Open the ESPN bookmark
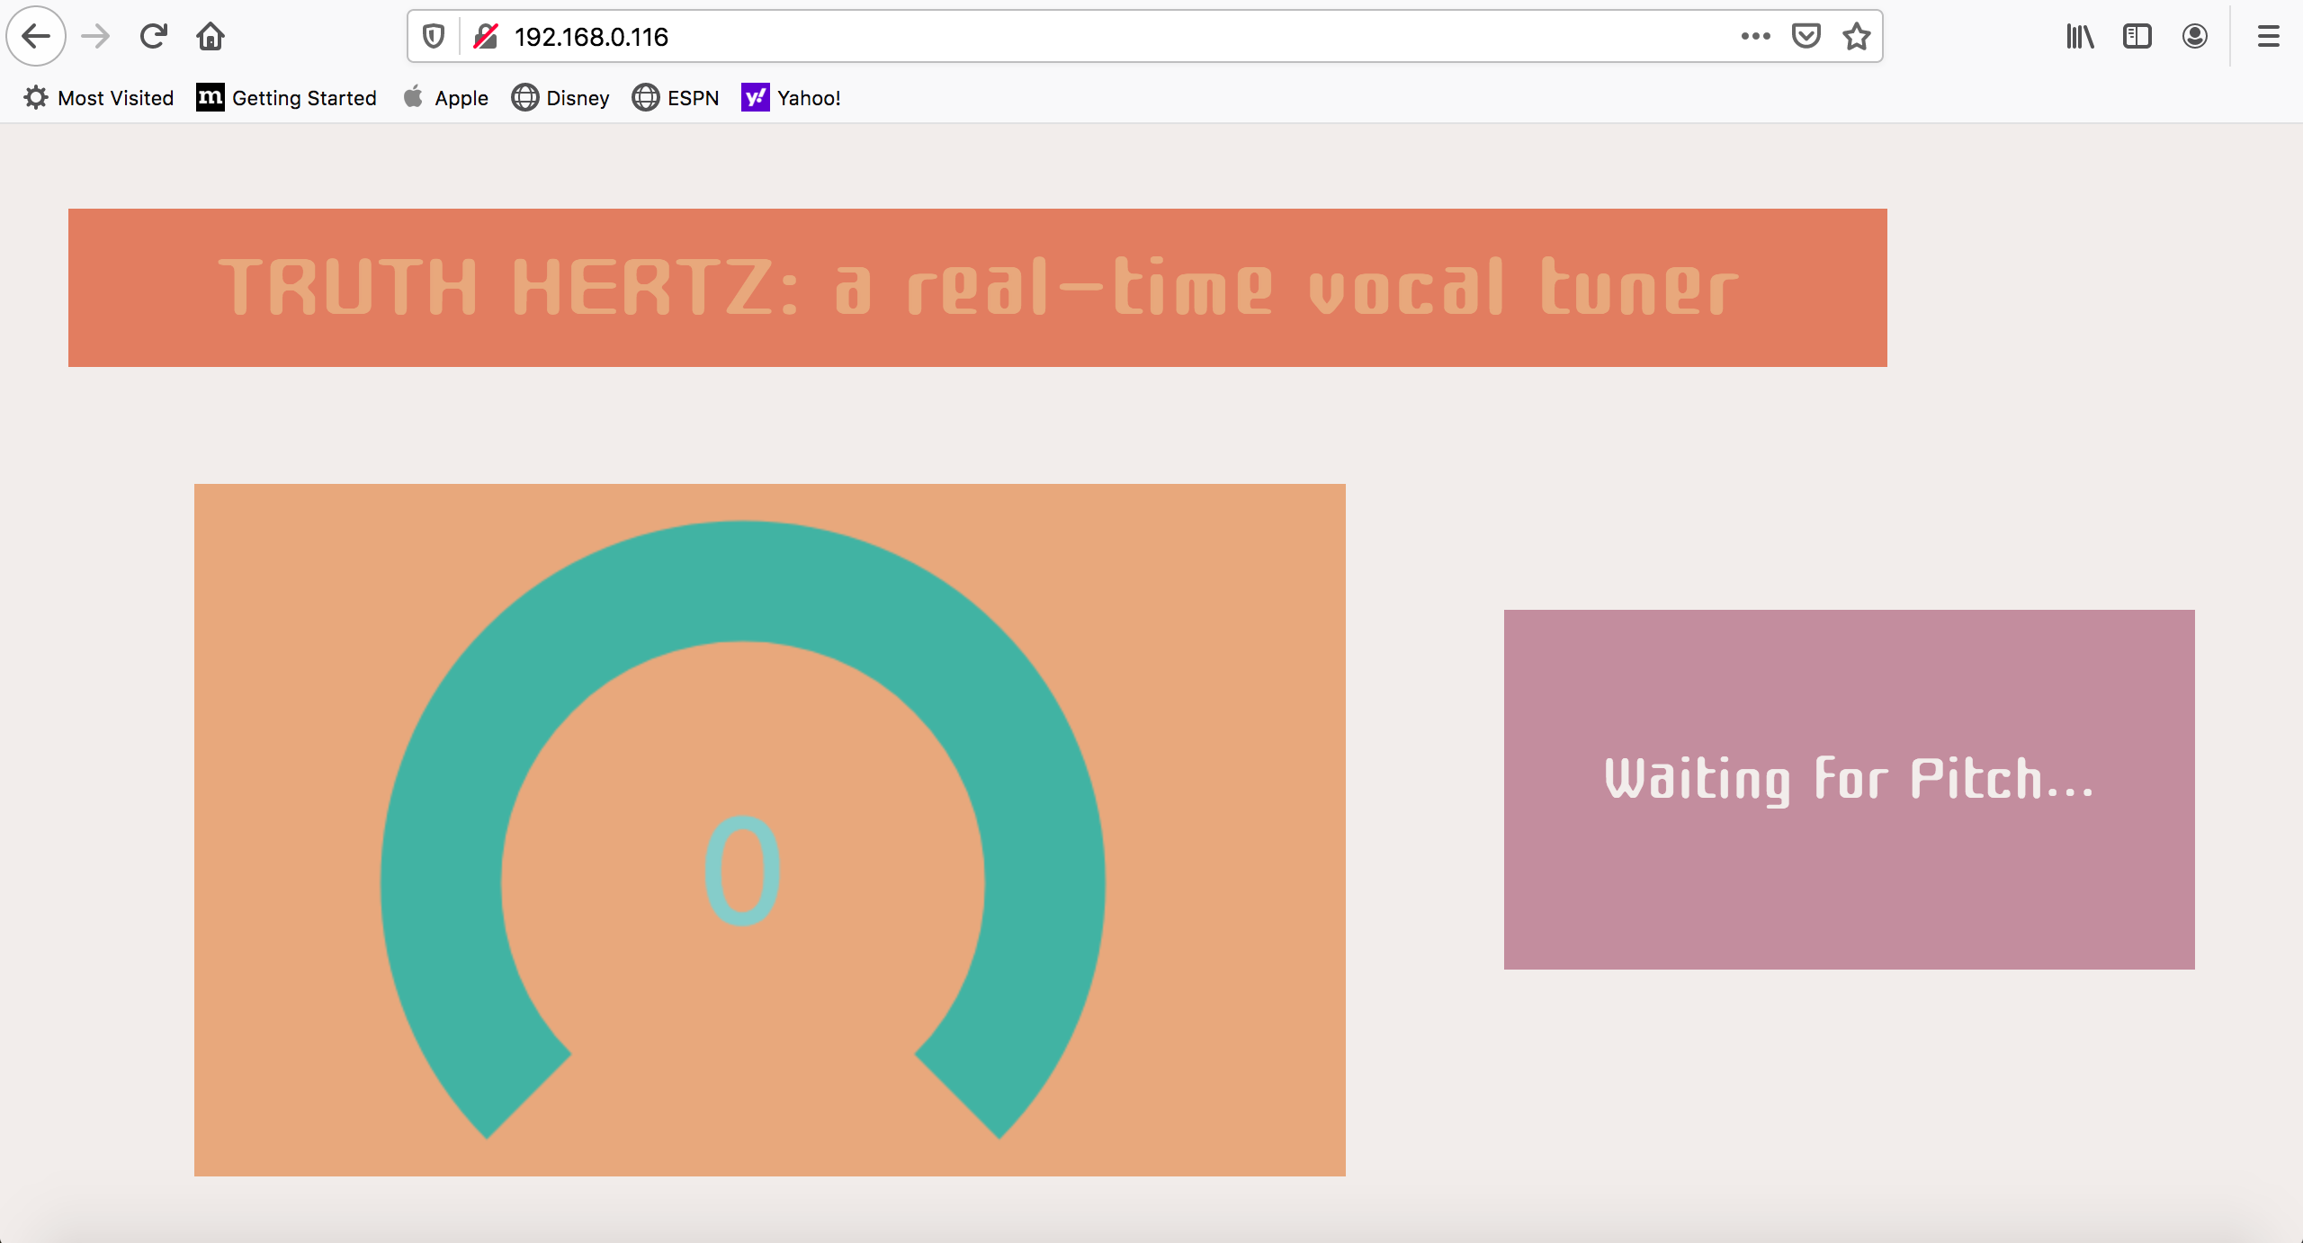 (676, 98)
